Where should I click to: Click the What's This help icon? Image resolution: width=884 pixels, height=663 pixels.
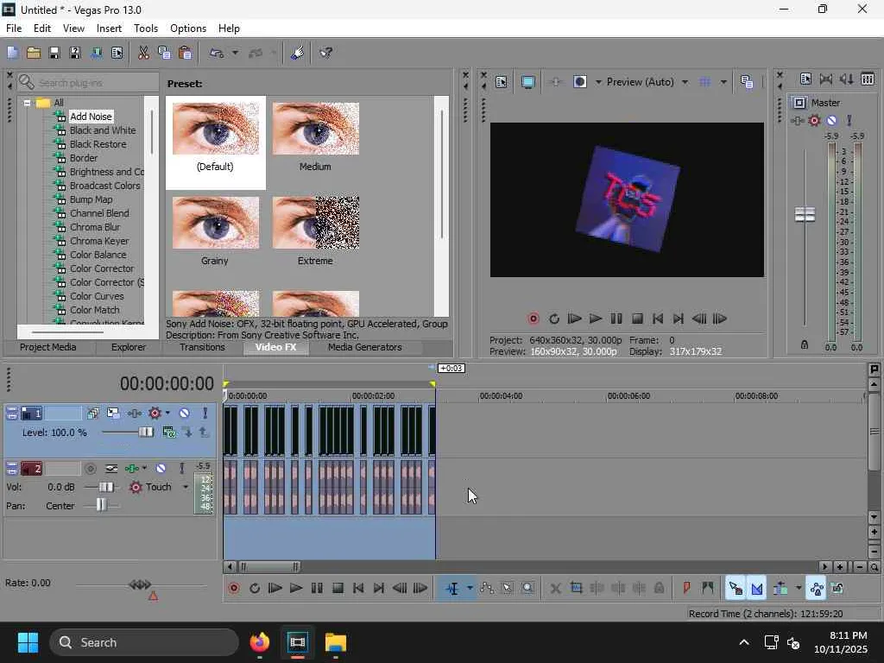click(x=326, y=53)
